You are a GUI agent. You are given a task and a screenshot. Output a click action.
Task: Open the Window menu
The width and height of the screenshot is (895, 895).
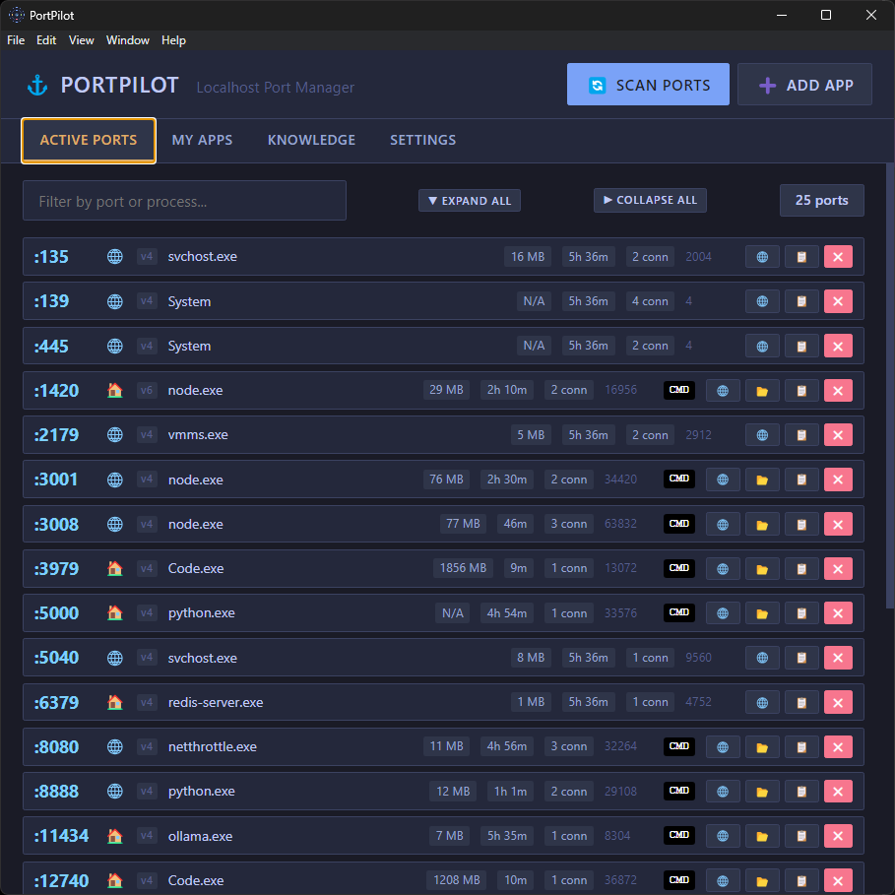(127, 40)
